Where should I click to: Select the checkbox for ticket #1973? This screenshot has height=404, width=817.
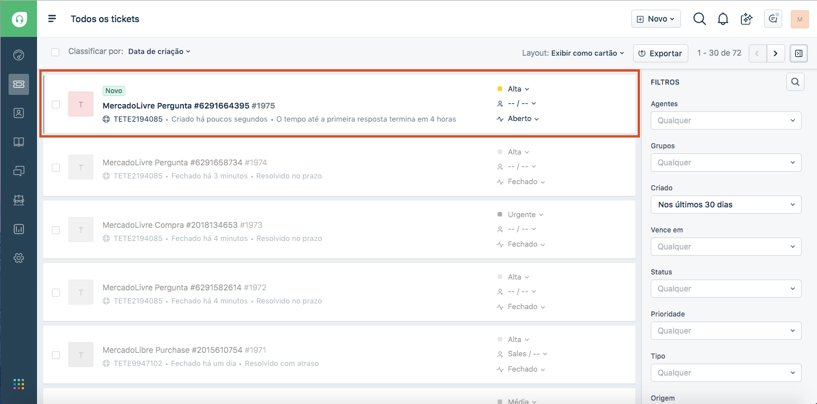tap(56, 230)
